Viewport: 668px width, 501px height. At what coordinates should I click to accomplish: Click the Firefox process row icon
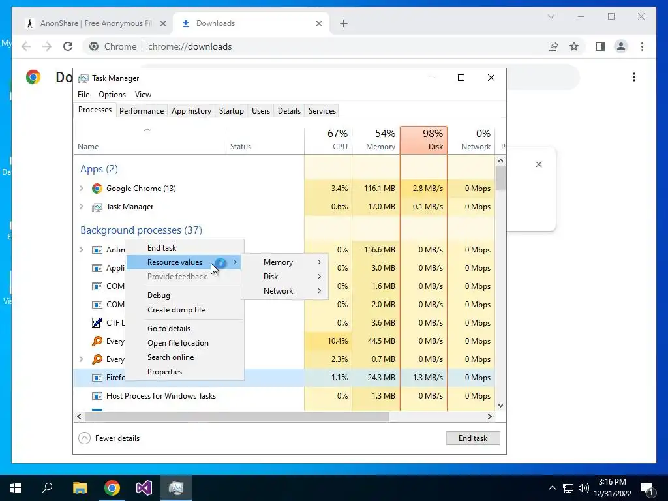97,378
